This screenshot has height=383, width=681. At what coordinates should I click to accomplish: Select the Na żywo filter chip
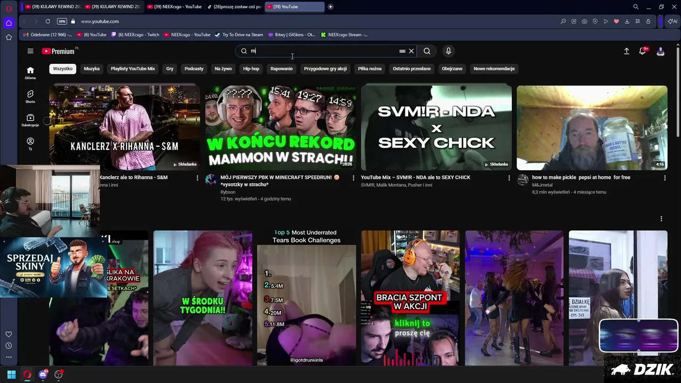pos(223,69)
